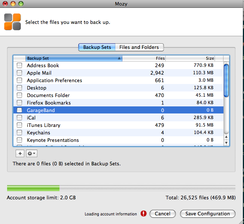Select the iTunes Library checkbox
Screen dimensions: 244x224
19,125
